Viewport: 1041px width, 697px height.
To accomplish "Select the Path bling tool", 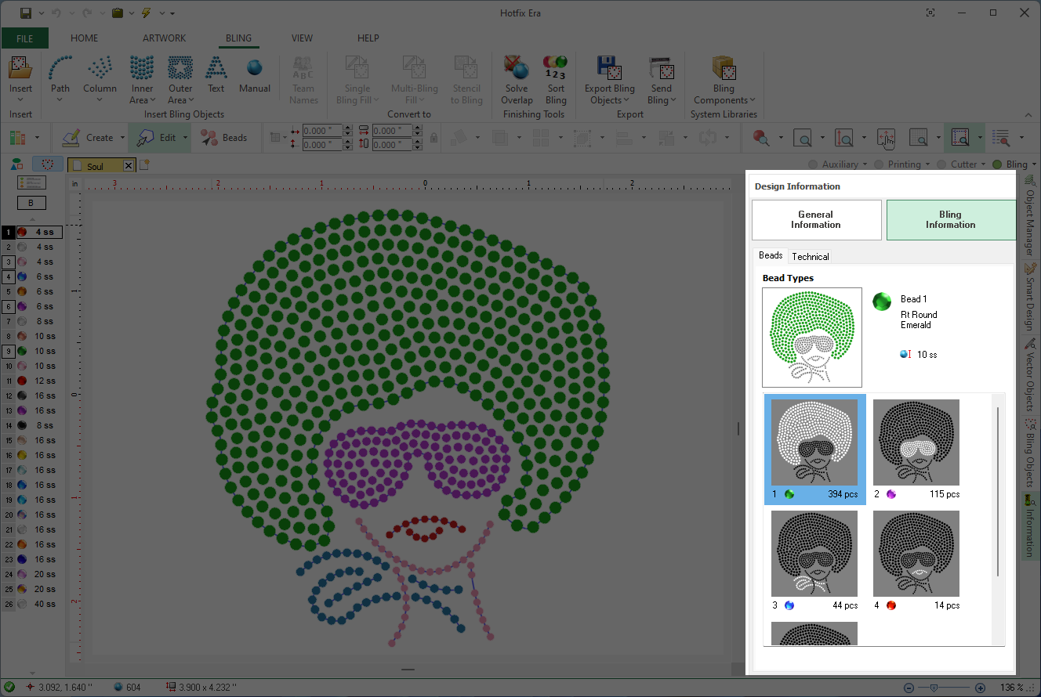I will point(60,80).
